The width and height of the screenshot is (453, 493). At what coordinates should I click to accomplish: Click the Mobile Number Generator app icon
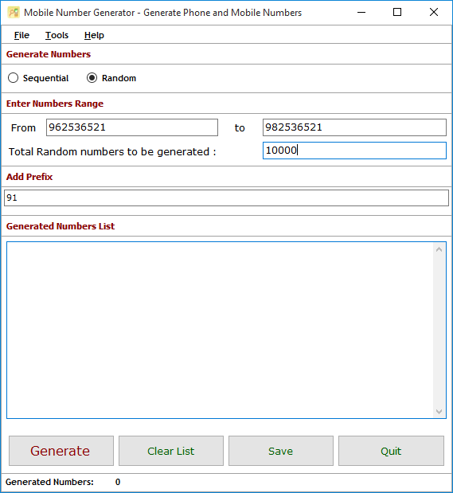point(14,13)
